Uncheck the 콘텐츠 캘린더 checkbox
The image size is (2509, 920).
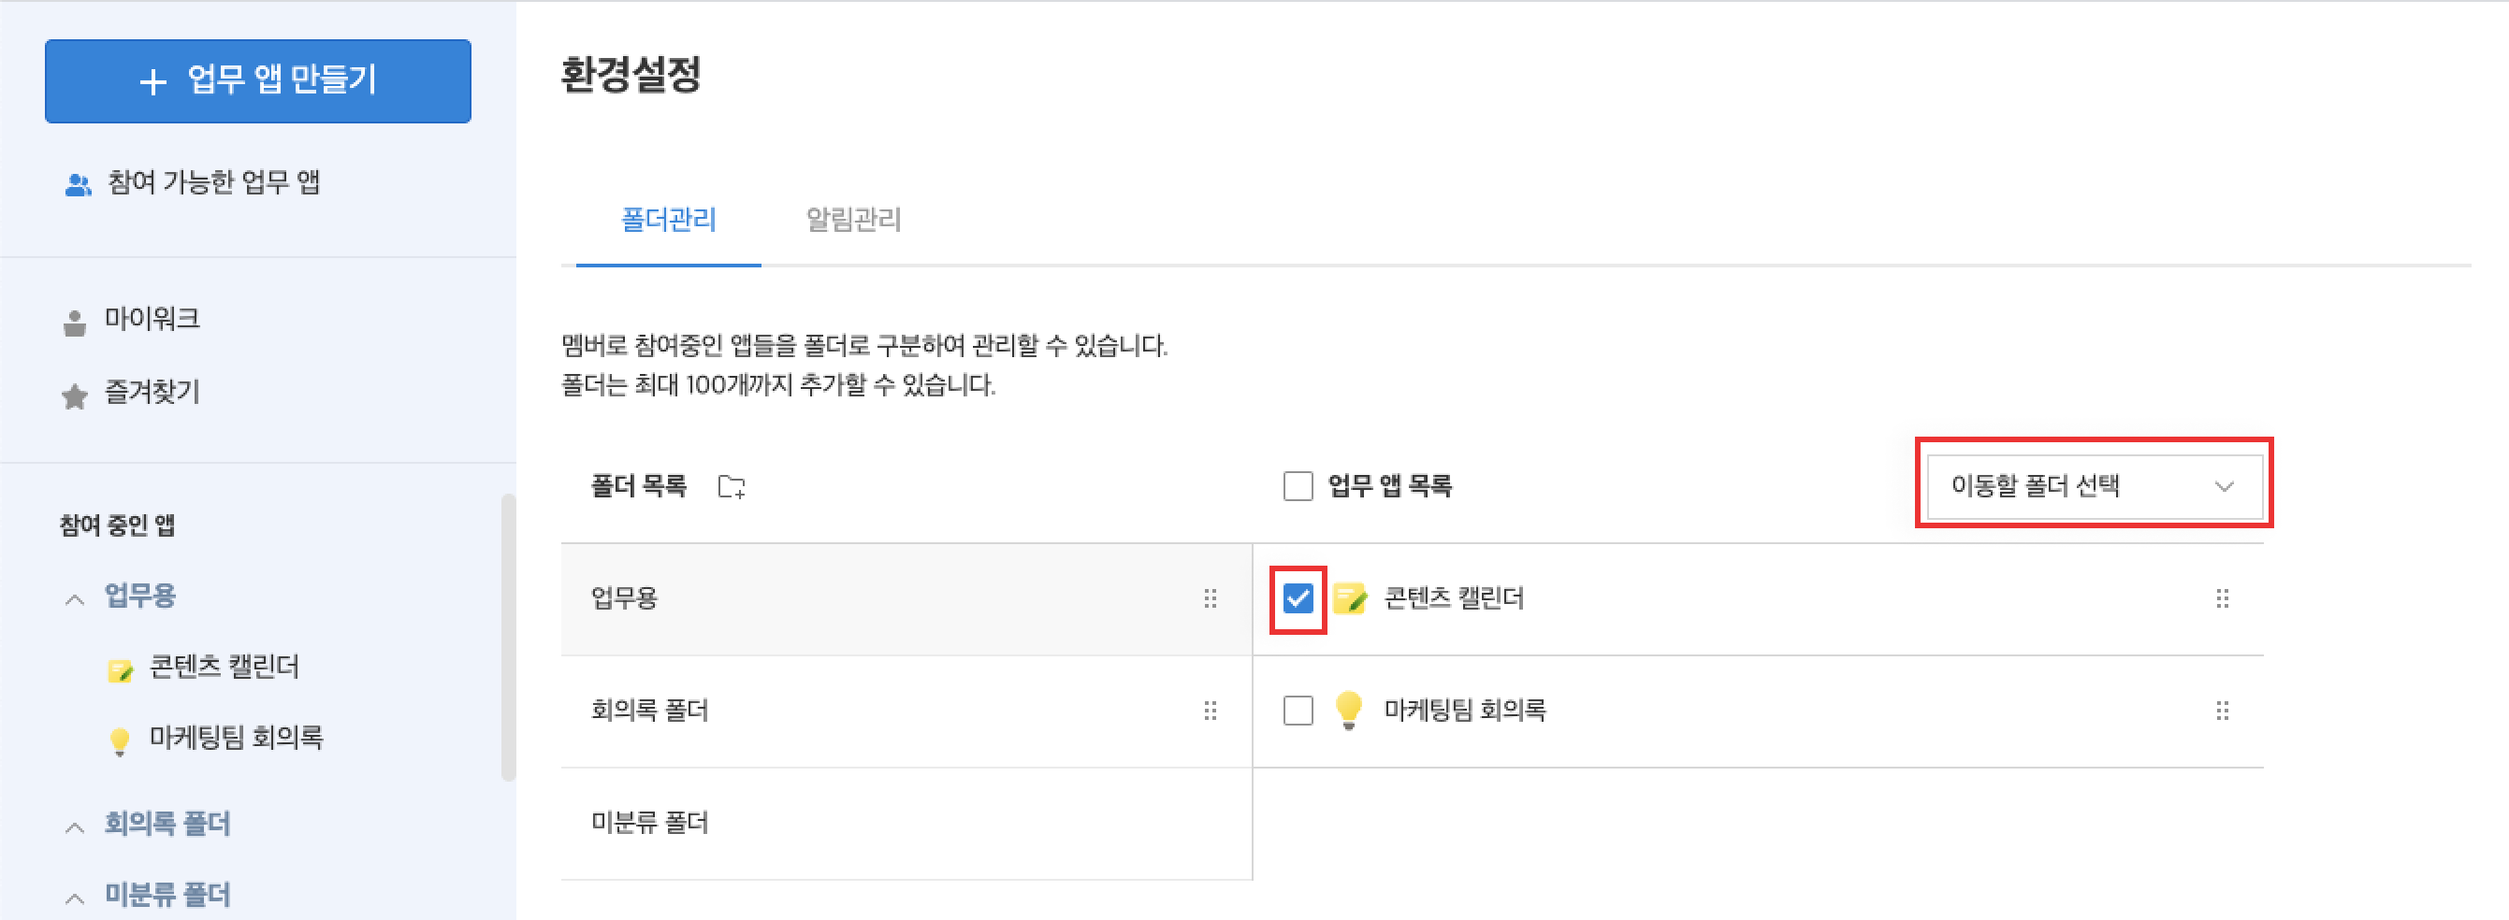pyautogui.click(x=1298, y=598)
